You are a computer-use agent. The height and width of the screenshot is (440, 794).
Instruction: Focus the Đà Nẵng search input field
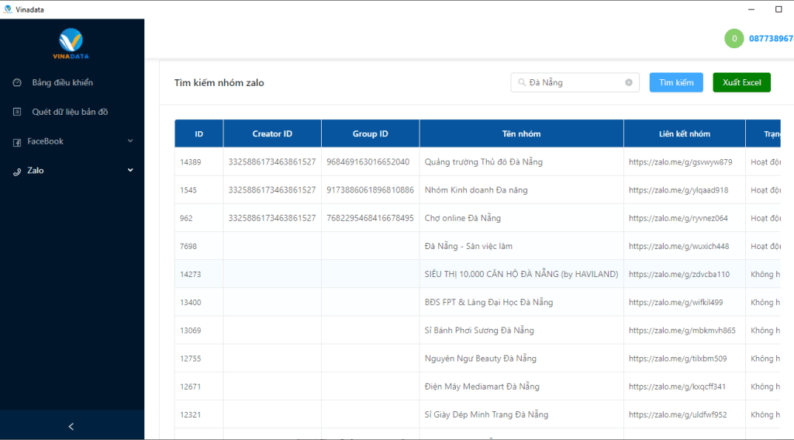[x=575, y=82]
